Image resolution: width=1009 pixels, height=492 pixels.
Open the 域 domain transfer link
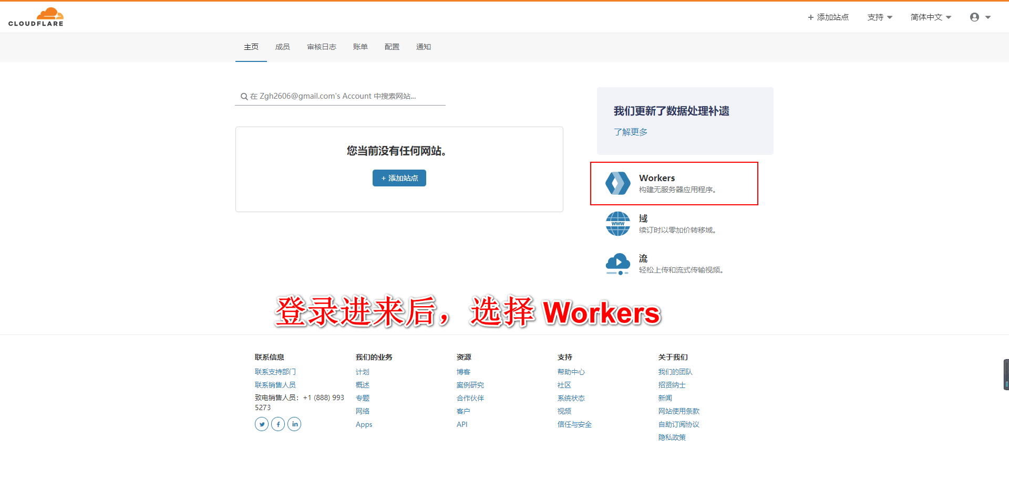click(x=643, y=218)
